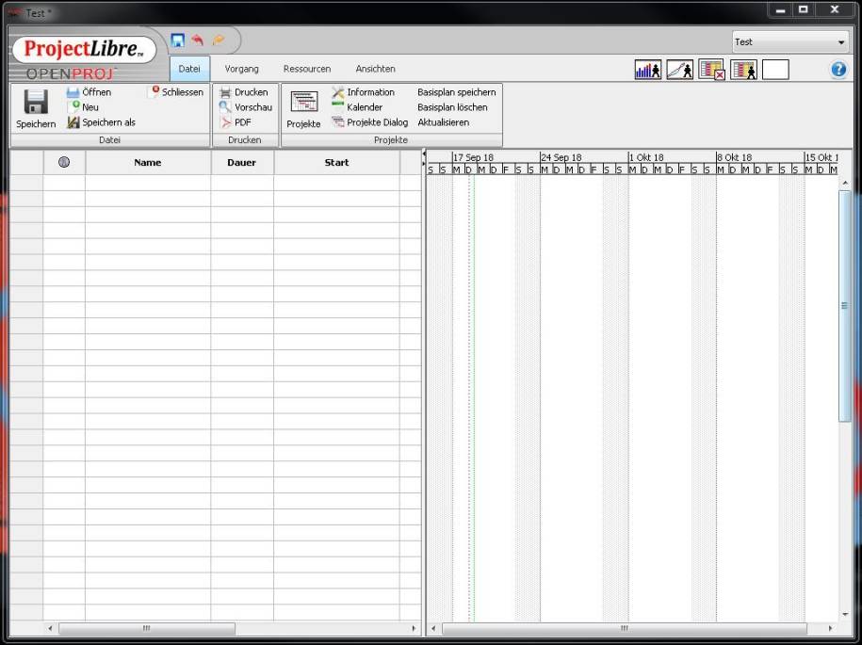
Task: Close the project using Schliessen
Action: pyautogui.click(x=177, y=90)
